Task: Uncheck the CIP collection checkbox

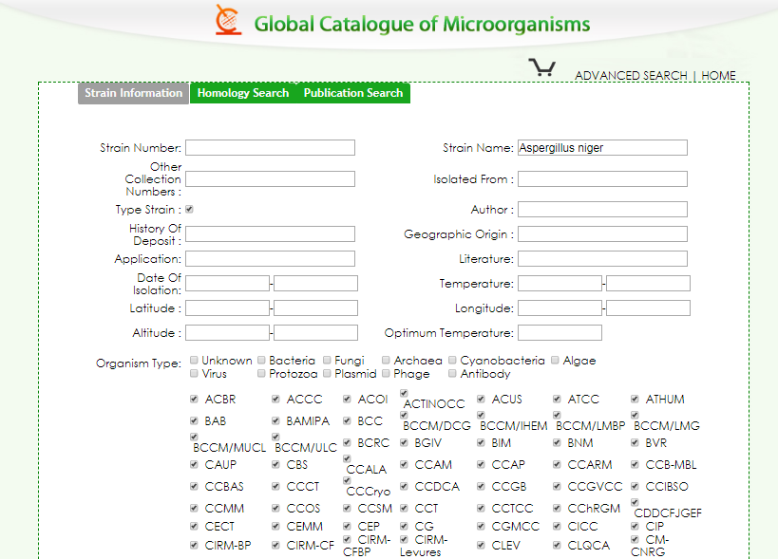Action: [x=635, y=527]
